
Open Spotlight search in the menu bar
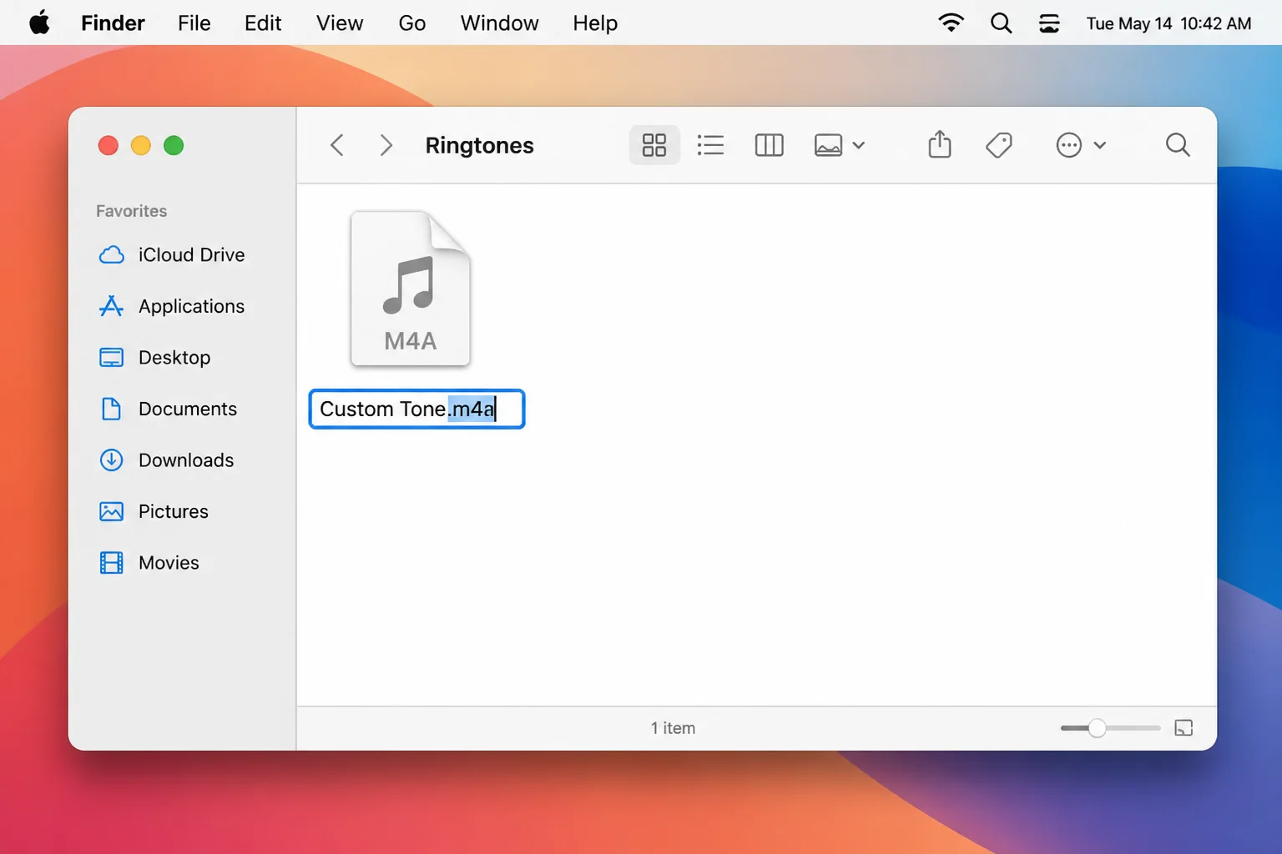coord(1001,23)
